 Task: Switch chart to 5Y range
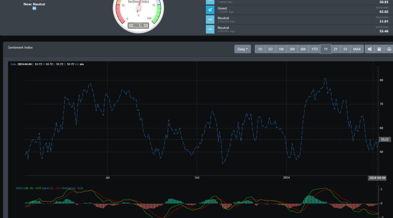coord(346,49)
